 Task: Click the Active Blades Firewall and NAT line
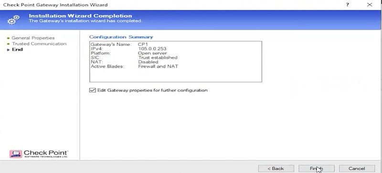134,66
